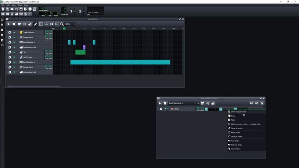Add beat/bassline track in Song Editor
299x168 pixels.
[20, 24]
